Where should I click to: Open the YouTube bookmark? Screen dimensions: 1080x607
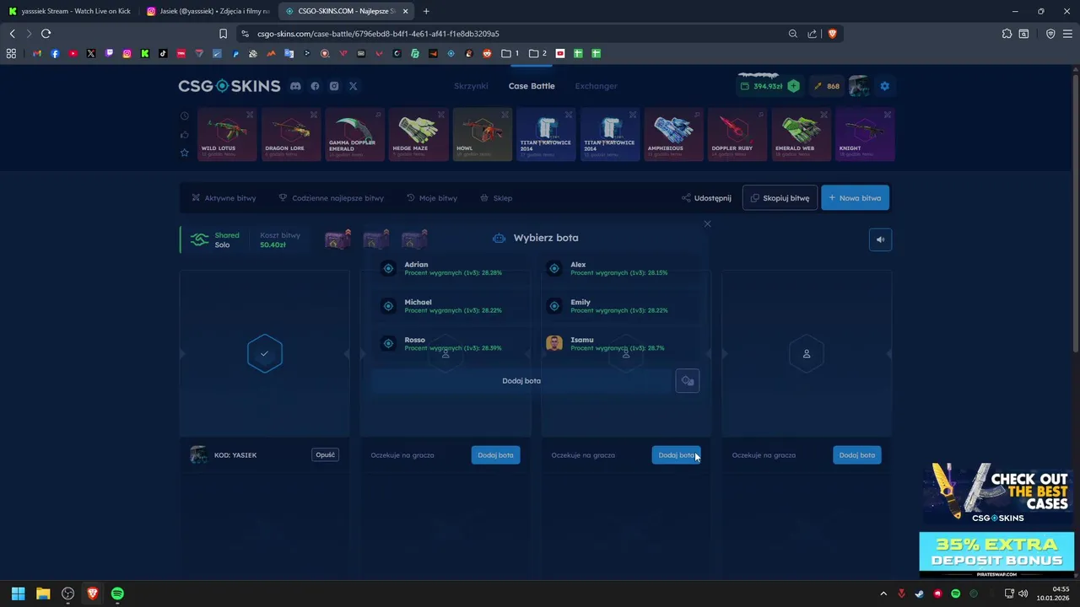coord(73,53)
